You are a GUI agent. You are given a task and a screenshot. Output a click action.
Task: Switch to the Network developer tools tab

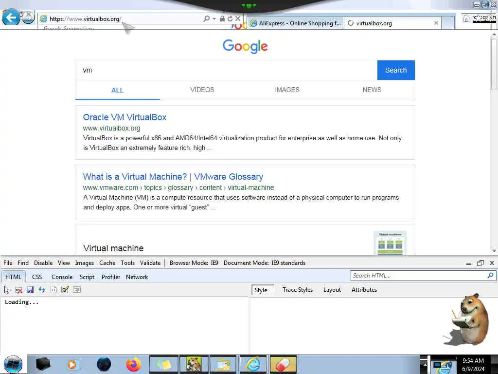[x=137, y=277]
